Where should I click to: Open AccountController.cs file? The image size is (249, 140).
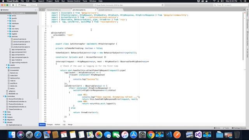pos(16,99)
